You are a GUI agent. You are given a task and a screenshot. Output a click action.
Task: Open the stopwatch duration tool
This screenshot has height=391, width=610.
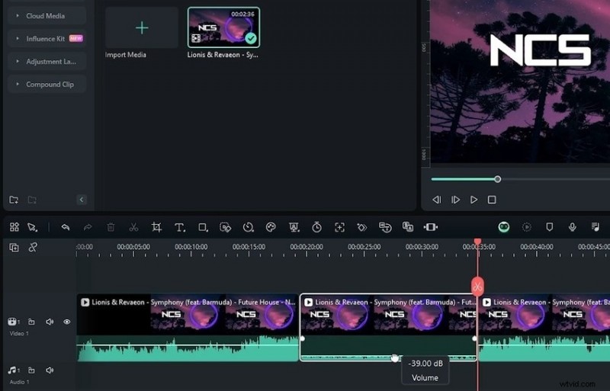pyautogui.click(x=316, y=227)
